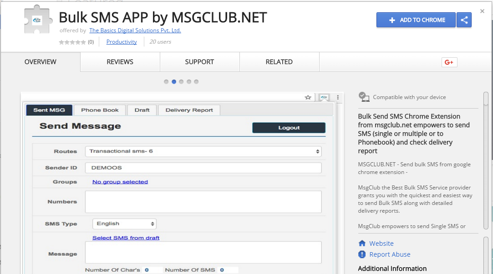Click the Number Of Char's count field
This screenshot has height=274, width=493.
[x=152, y=270]
